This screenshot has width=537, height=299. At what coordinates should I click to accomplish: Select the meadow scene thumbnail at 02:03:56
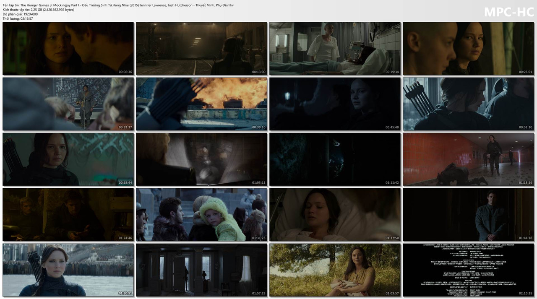tap(335, 270)
